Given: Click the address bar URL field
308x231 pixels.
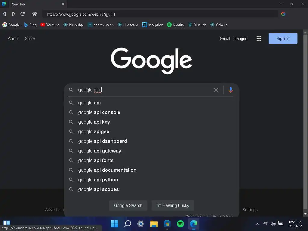Looking at the screenshot, I should tap(160, 14).
